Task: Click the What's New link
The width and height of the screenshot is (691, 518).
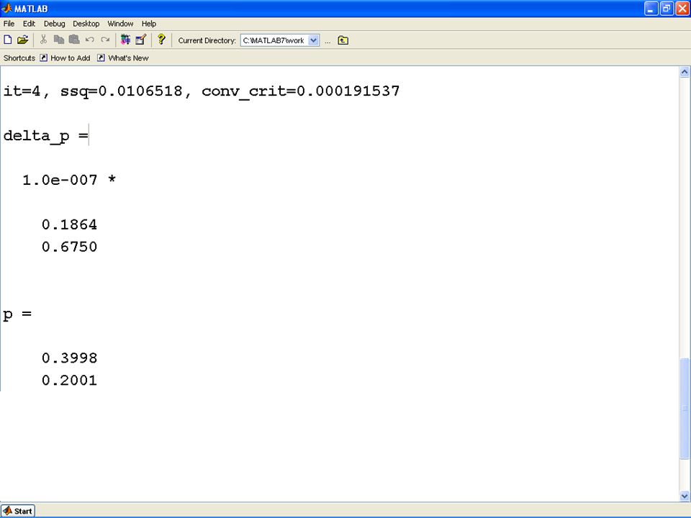Action: point(128,58)
